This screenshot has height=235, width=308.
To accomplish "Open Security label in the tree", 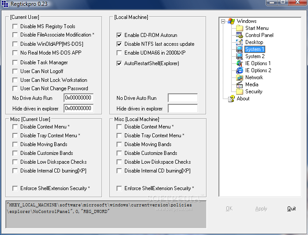I will point(254,92).
